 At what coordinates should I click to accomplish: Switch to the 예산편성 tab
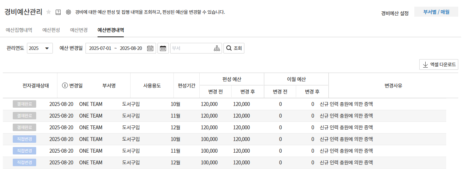click(x=51, y=30)
